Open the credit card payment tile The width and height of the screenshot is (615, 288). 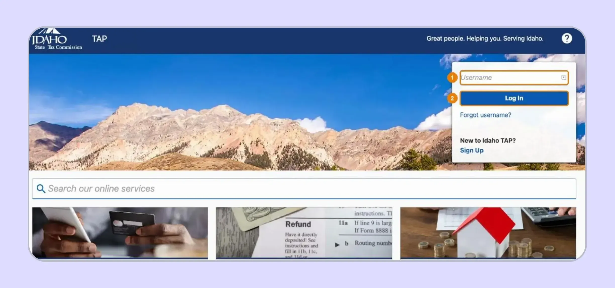(120, 233)
